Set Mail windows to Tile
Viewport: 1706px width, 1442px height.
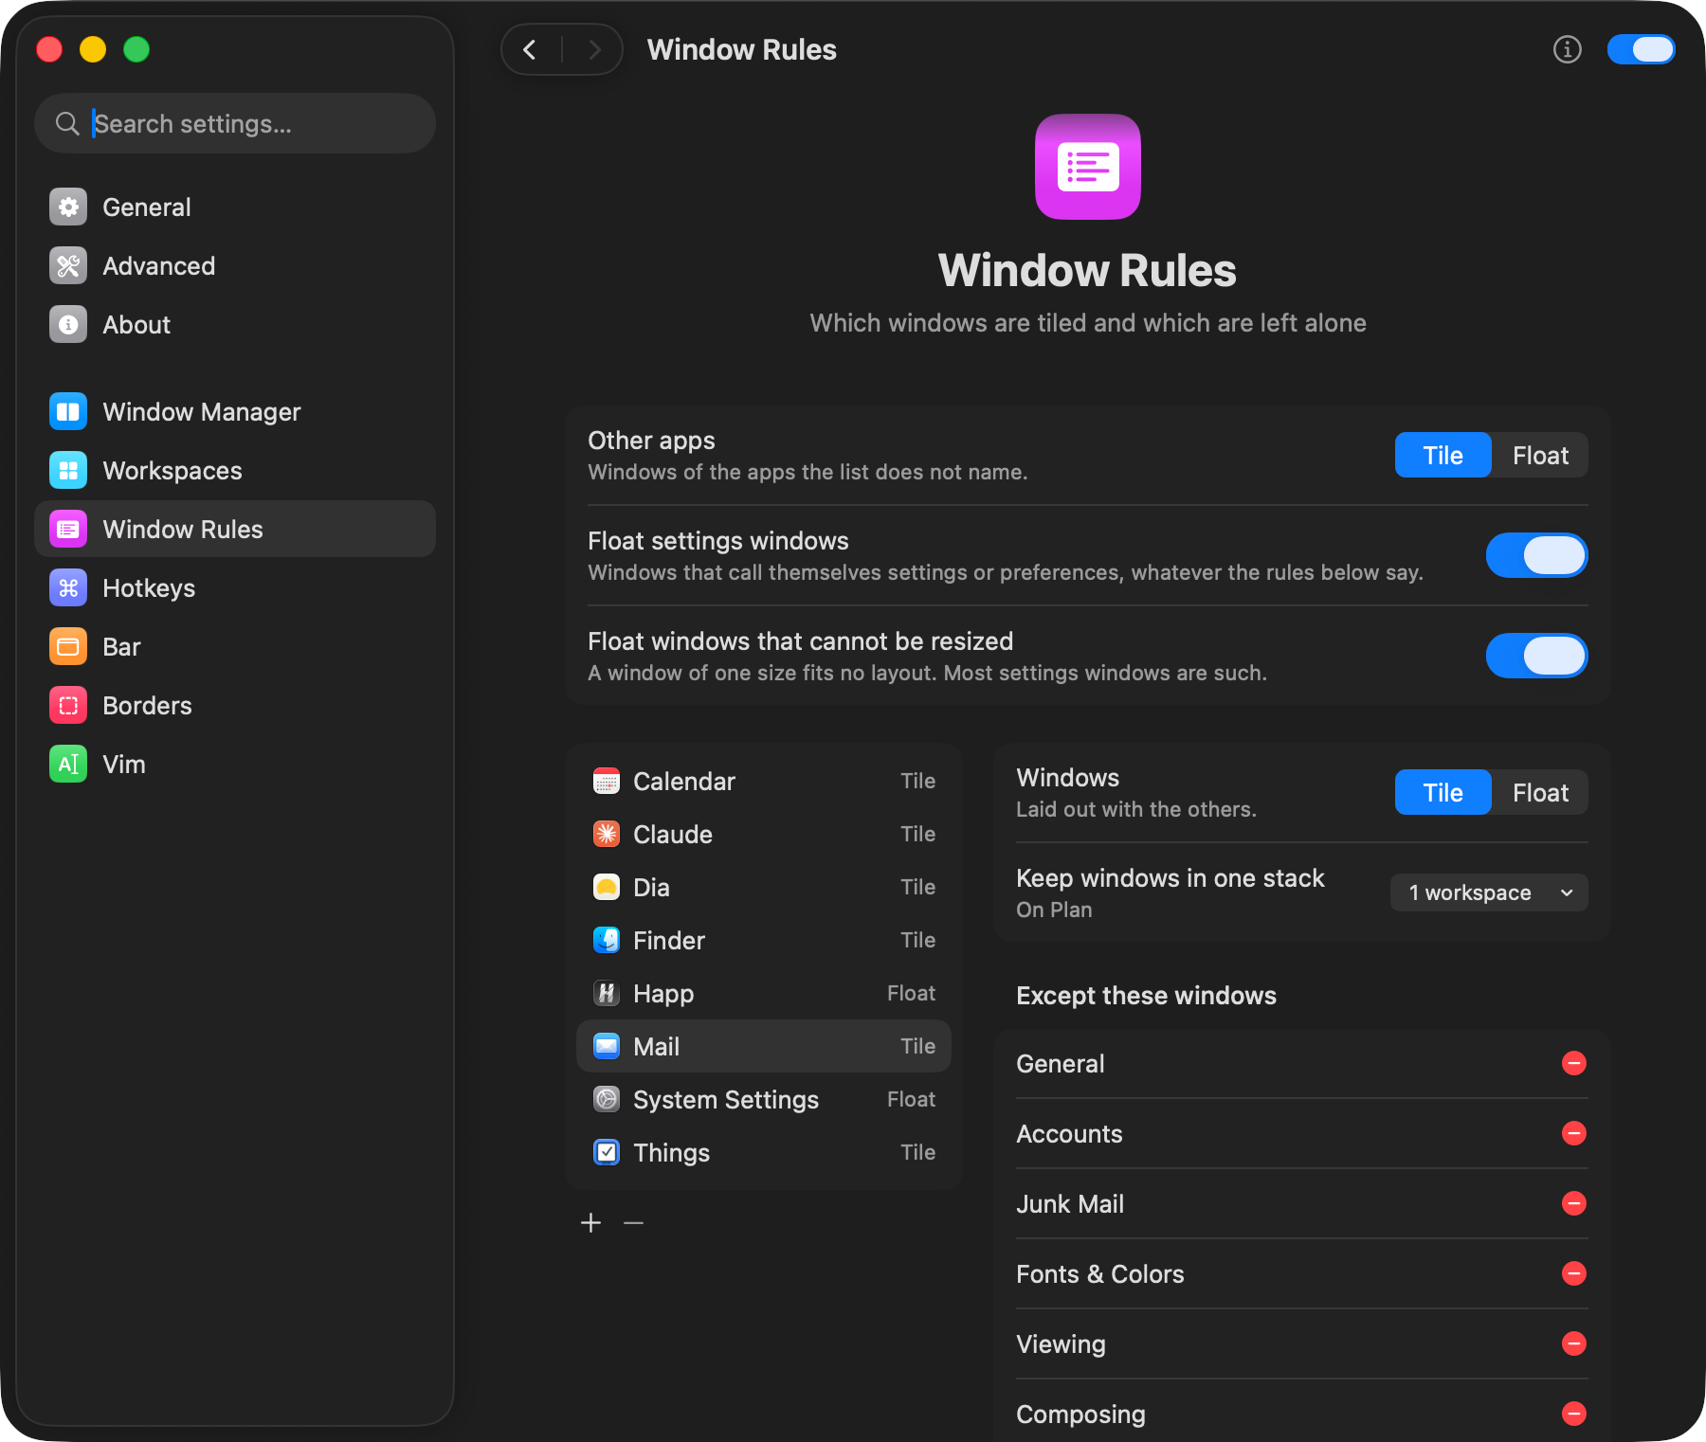pyautogui.click(x=1443, y=793)
